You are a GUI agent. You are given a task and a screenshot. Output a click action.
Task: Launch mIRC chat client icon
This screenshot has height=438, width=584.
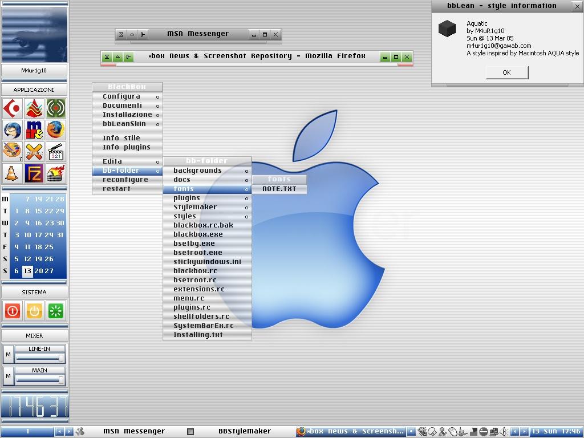(x=34, y=130)
